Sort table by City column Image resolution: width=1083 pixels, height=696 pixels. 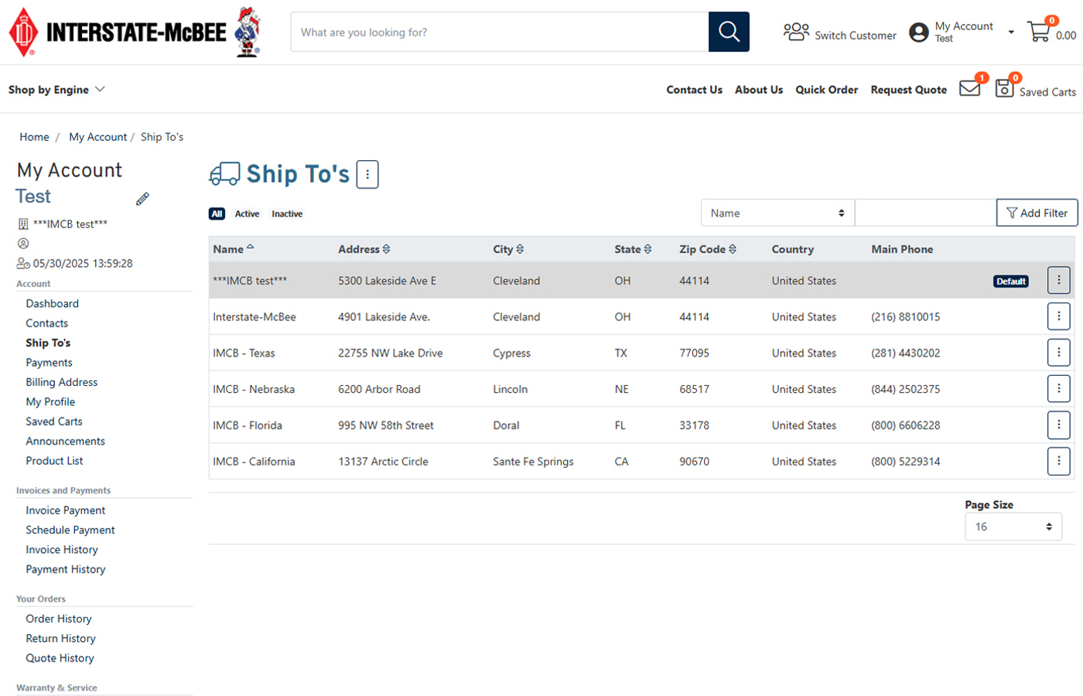tap(508, 249)
